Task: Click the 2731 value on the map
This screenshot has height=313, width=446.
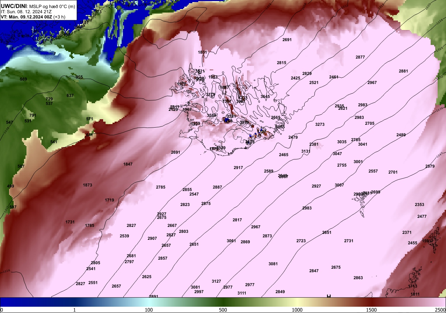Action: 349,241
